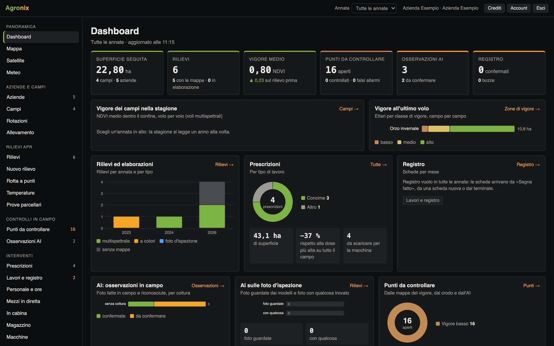This screenshot has height=346, width=554.
Task: Follow the Zone di vigore link
Action: (x=522, y=109)
